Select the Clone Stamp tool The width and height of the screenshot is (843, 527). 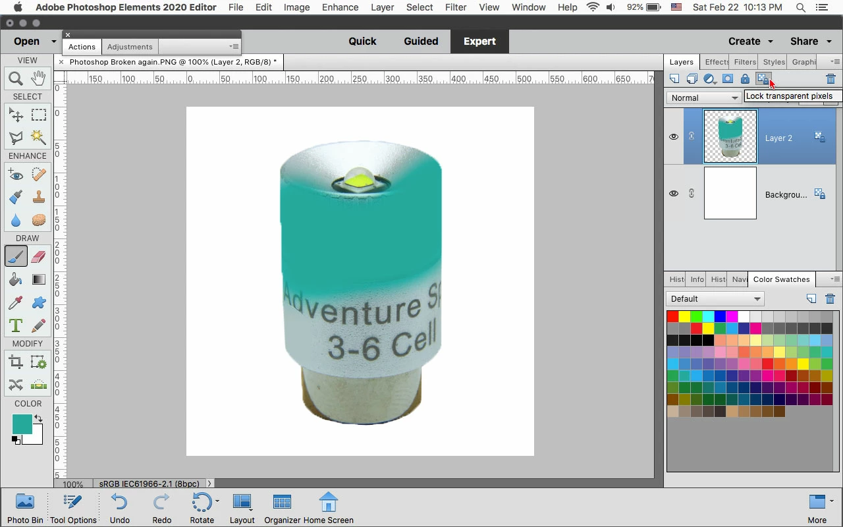pyautogui.click(x=38, y=197)
